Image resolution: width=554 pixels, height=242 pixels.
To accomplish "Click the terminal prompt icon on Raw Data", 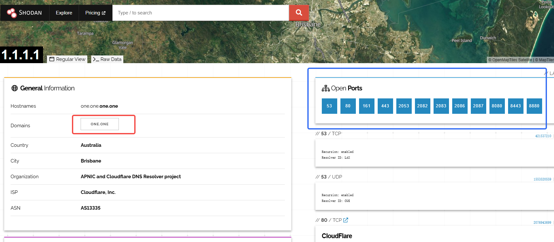I will tap(96, 59).
